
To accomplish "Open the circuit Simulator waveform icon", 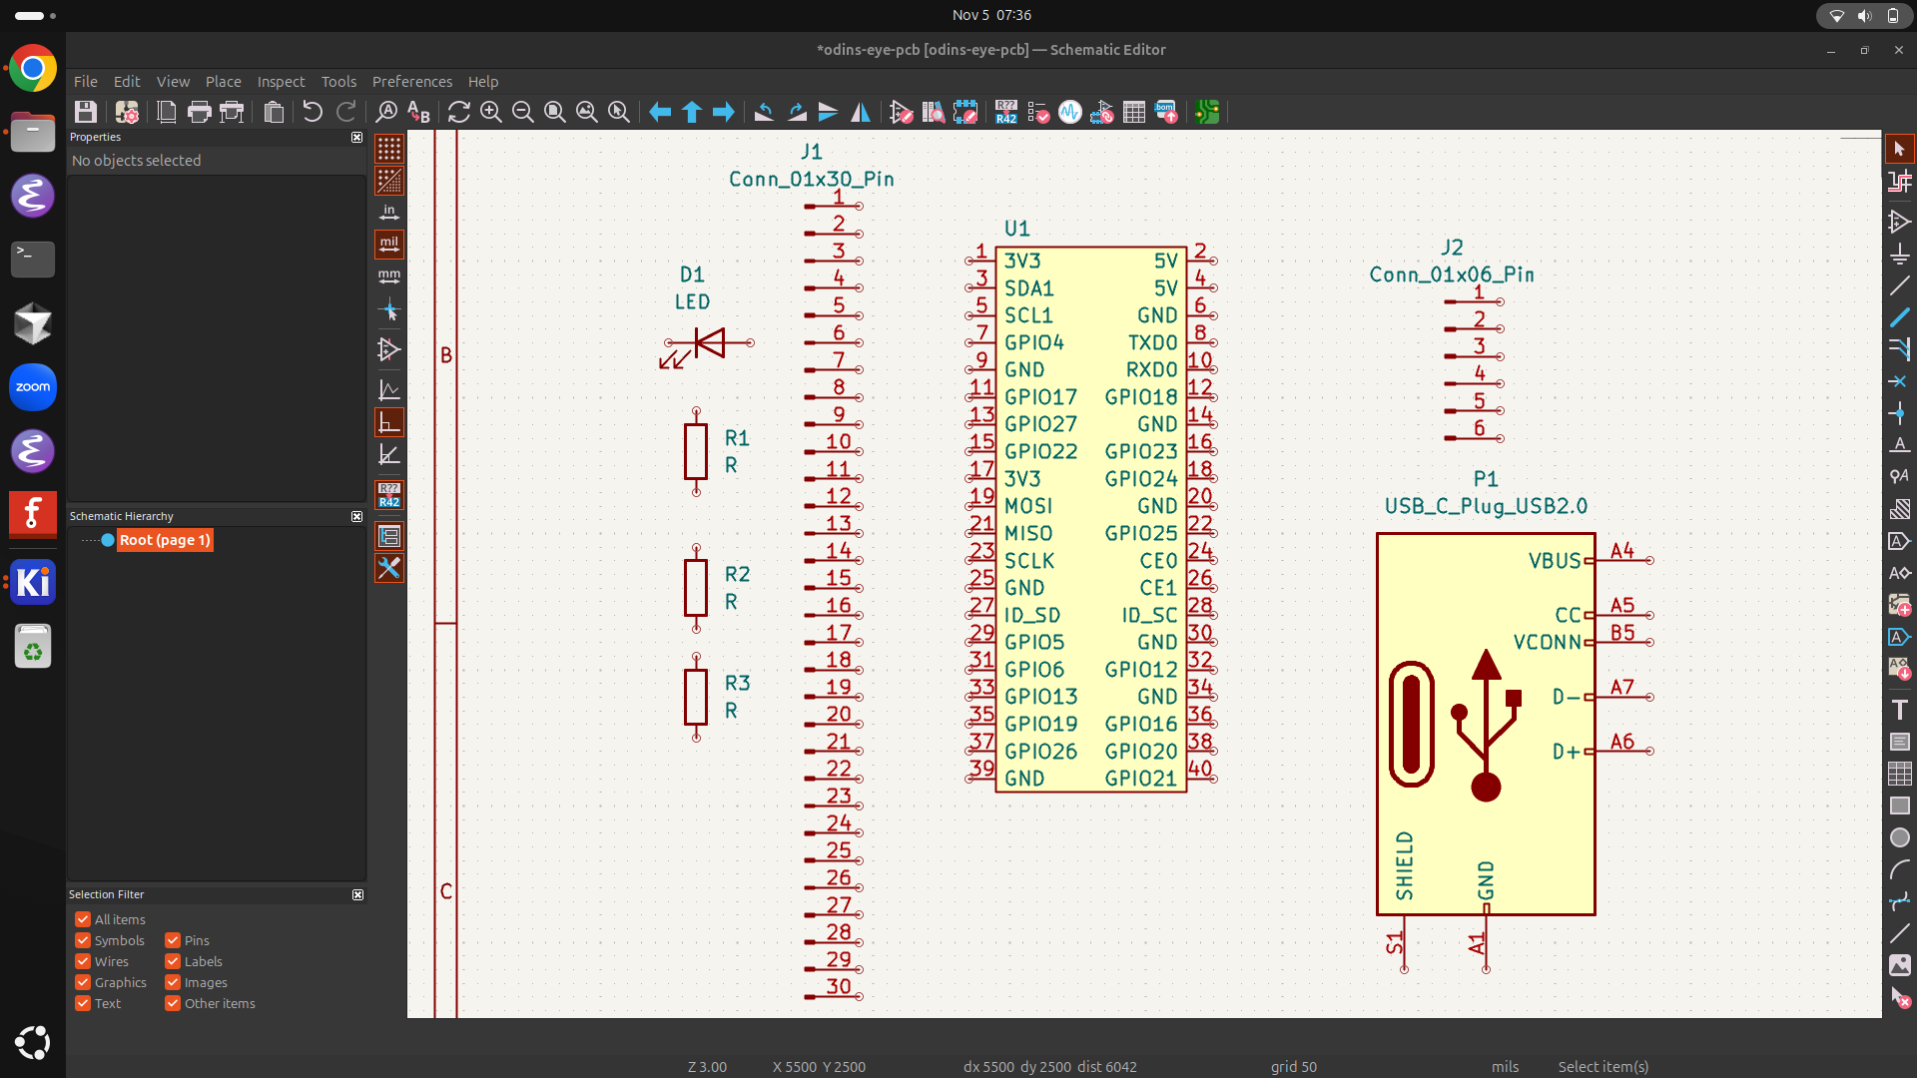I will [x=1069, y=112].
